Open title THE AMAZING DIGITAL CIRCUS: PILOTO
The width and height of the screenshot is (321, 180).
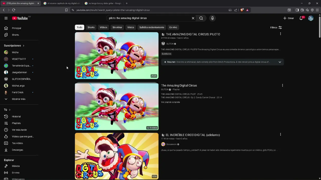[x=193, y=34]
